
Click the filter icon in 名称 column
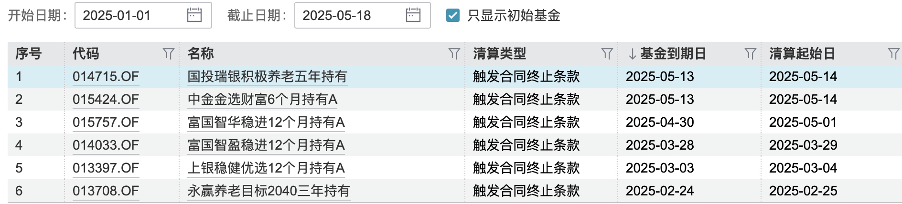(454, 54)
